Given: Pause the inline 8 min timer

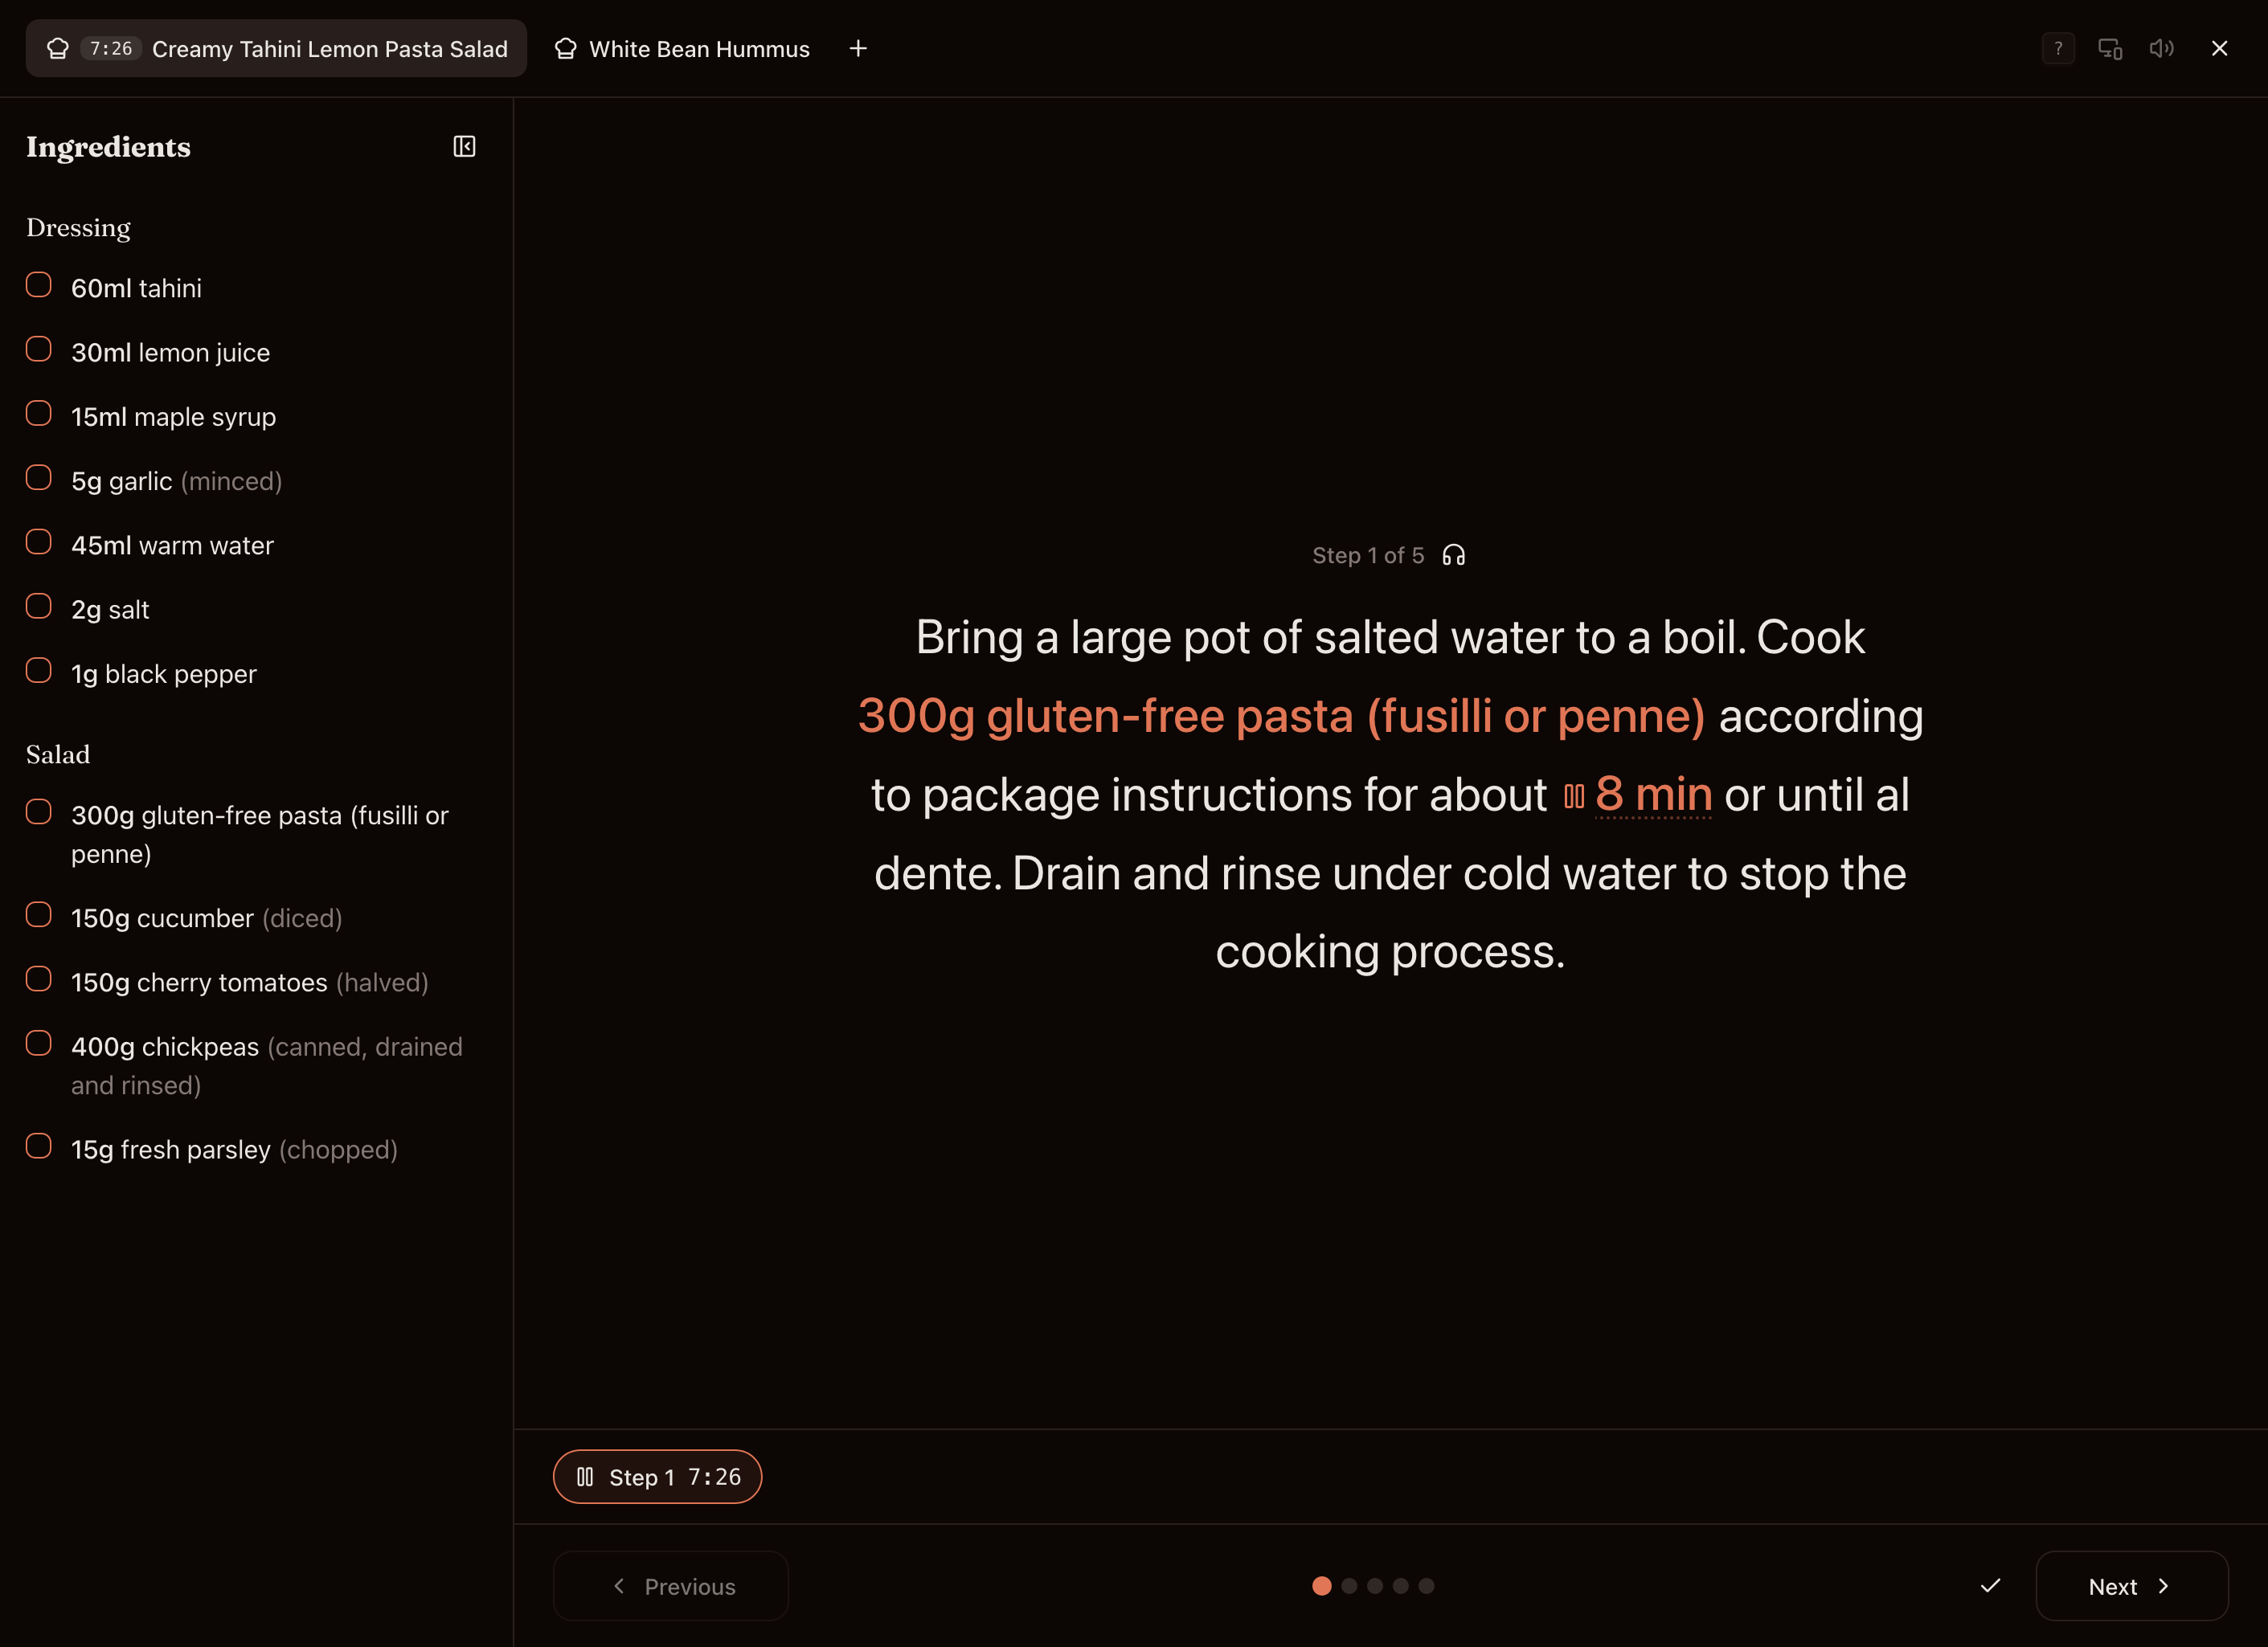Looking at the screenshot, I should [1574, 796].
